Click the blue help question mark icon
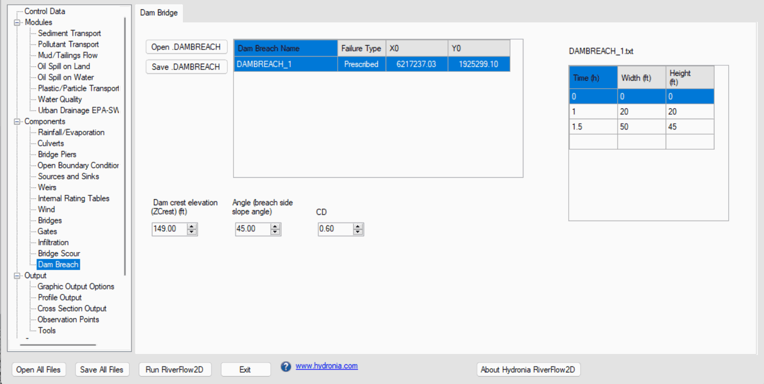Screen dimensions: 764x384 286,366
